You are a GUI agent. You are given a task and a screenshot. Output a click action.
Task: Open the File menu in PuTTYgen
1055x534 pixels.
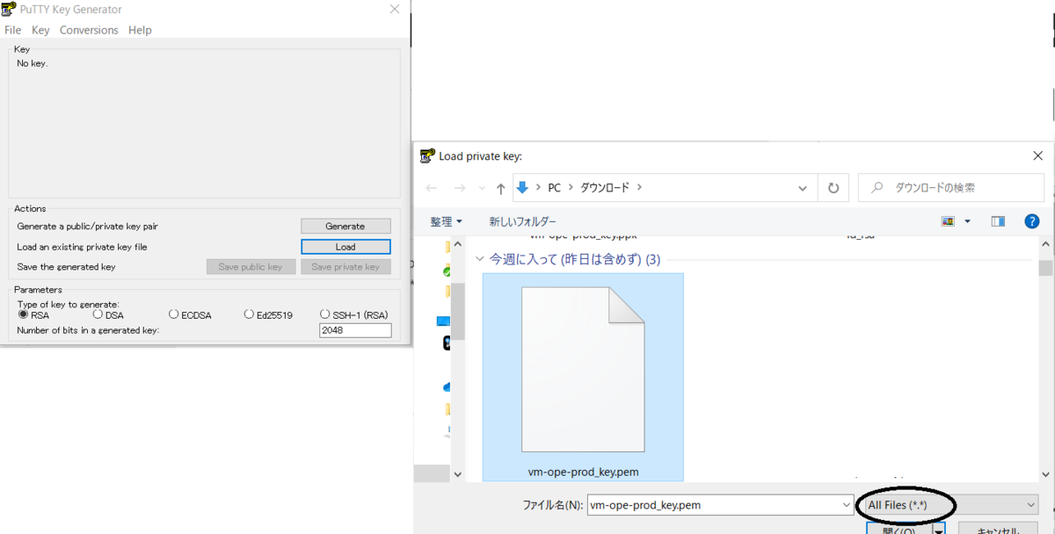[x=12, y=30]
